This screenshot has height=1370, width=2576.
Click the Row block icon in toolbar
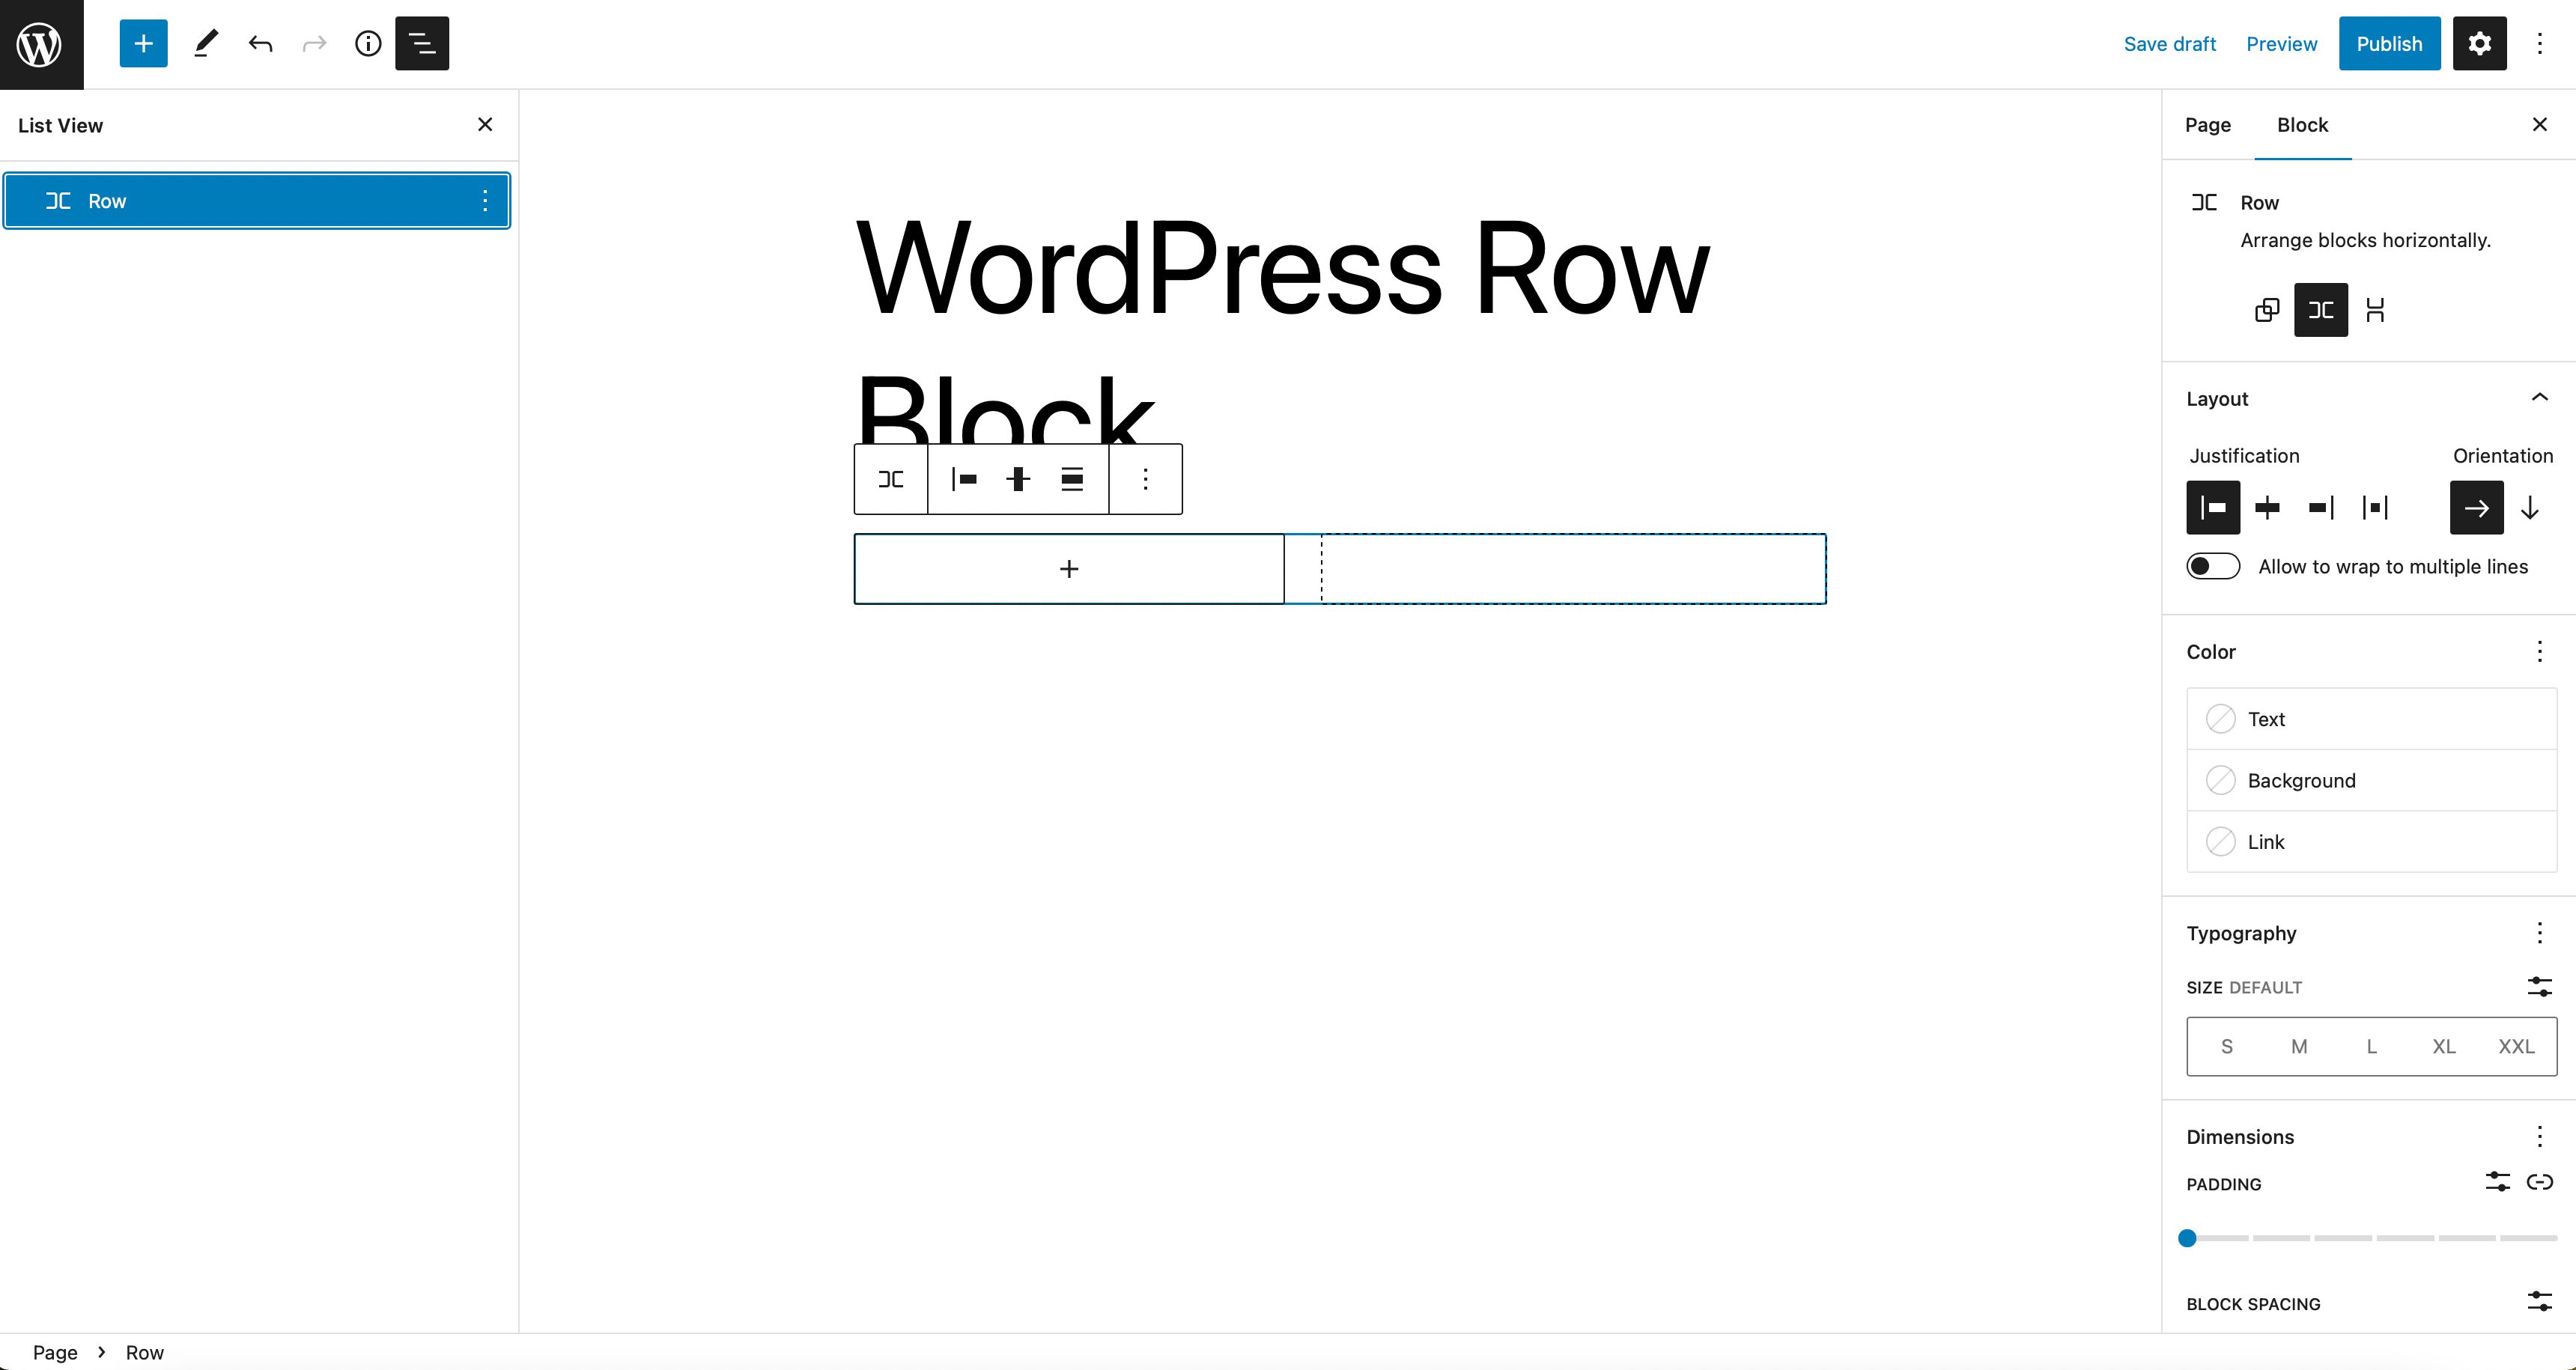(x=890, y=479)
